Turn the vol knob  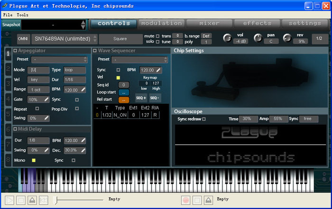(x=227, y=38)
